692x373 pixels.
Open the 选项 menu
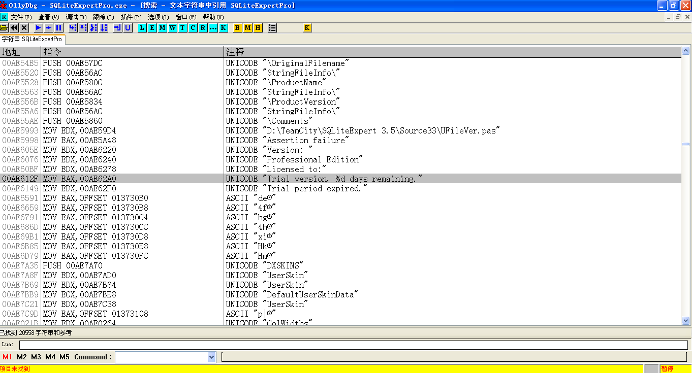(x=158, y=17)
